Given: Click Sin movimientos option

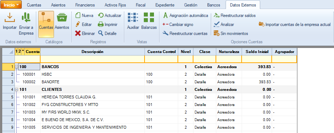Looking at the screenshot, I should point(231,34).
